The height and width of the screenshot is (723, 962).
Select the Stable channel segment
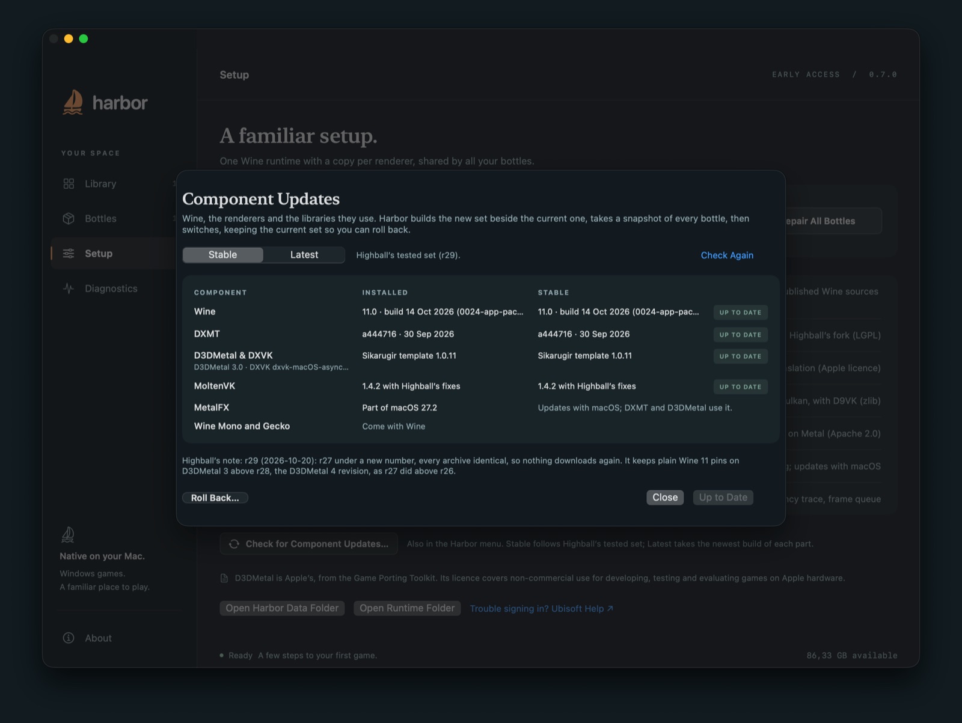coord(222,255)
